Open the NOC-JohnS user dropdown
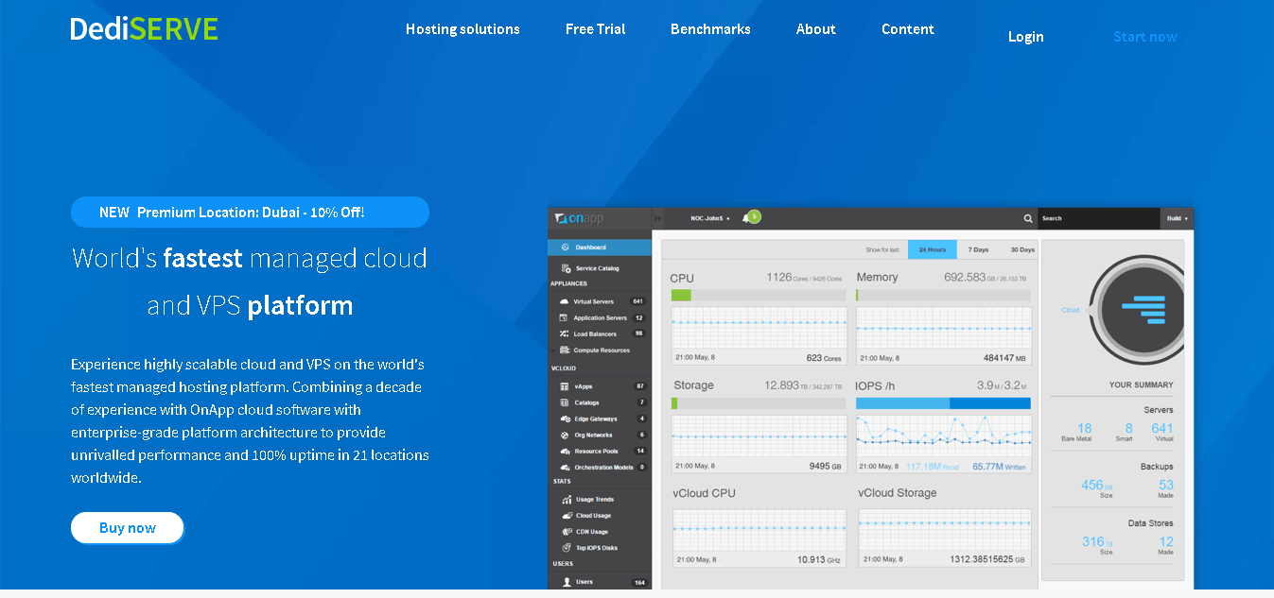 709,218
